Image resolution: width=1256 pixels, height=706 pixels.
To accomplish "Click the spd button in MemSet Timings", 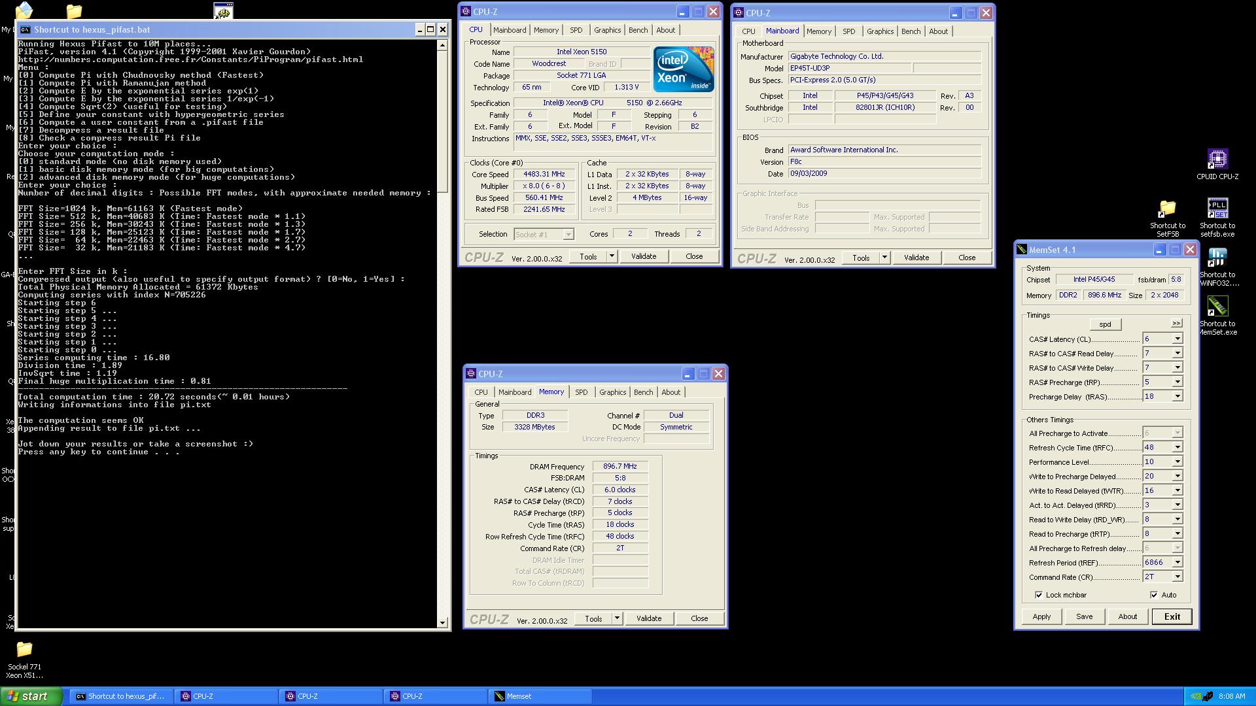I will click(1105, 324).
